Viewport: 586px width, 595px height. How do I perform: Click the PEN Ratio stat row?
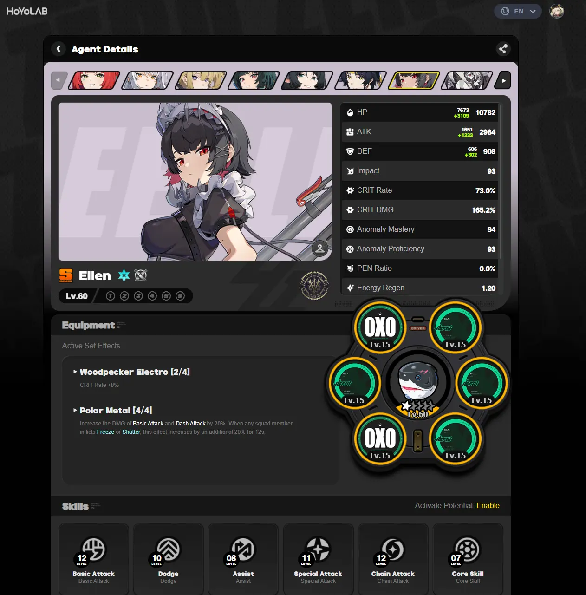pyautogui.click(x=420, y=268)
